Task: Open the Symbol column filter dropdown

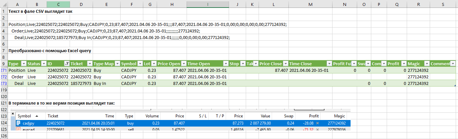Action: [x=140, y=64]
